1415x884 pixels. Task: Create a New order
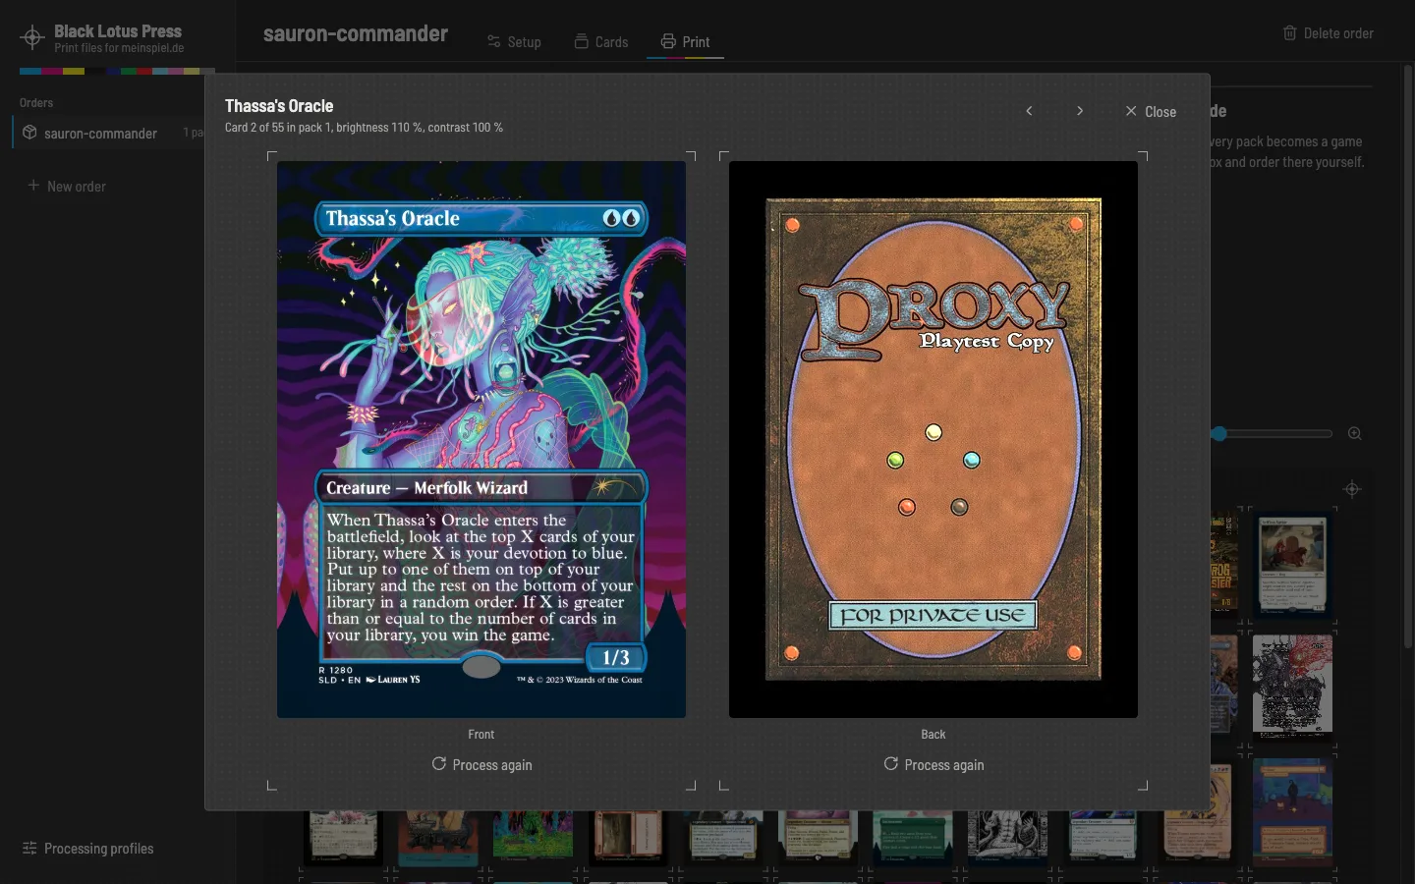[67, 186]
